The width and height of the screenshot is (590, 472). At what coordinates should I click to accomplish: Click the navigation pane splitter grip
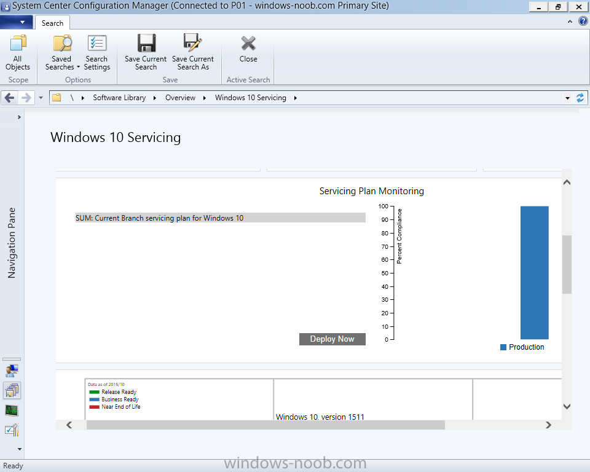point(12,359)
